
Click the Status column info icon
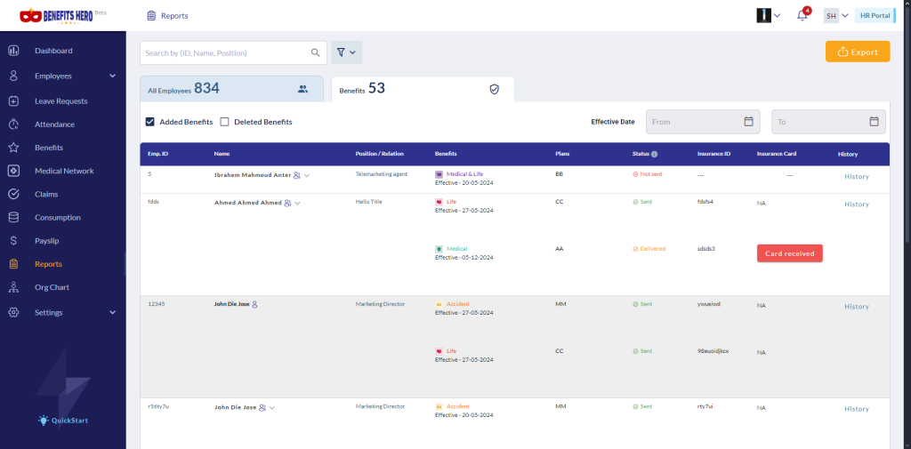(x=655, y=154)
